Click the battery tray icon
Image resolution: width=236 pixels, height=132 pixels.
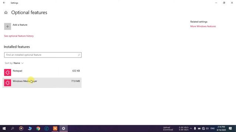[199, 129]
